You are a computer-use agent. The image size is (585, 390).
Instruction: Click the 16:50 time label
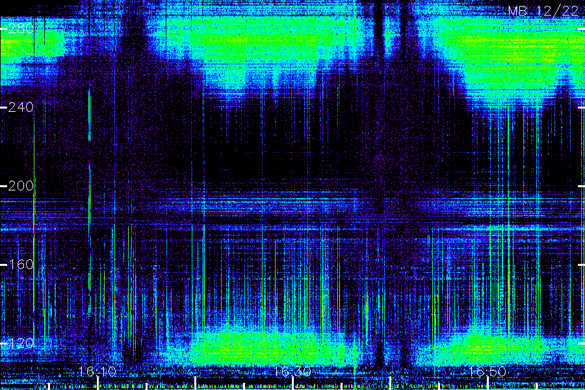coord(487,371)
